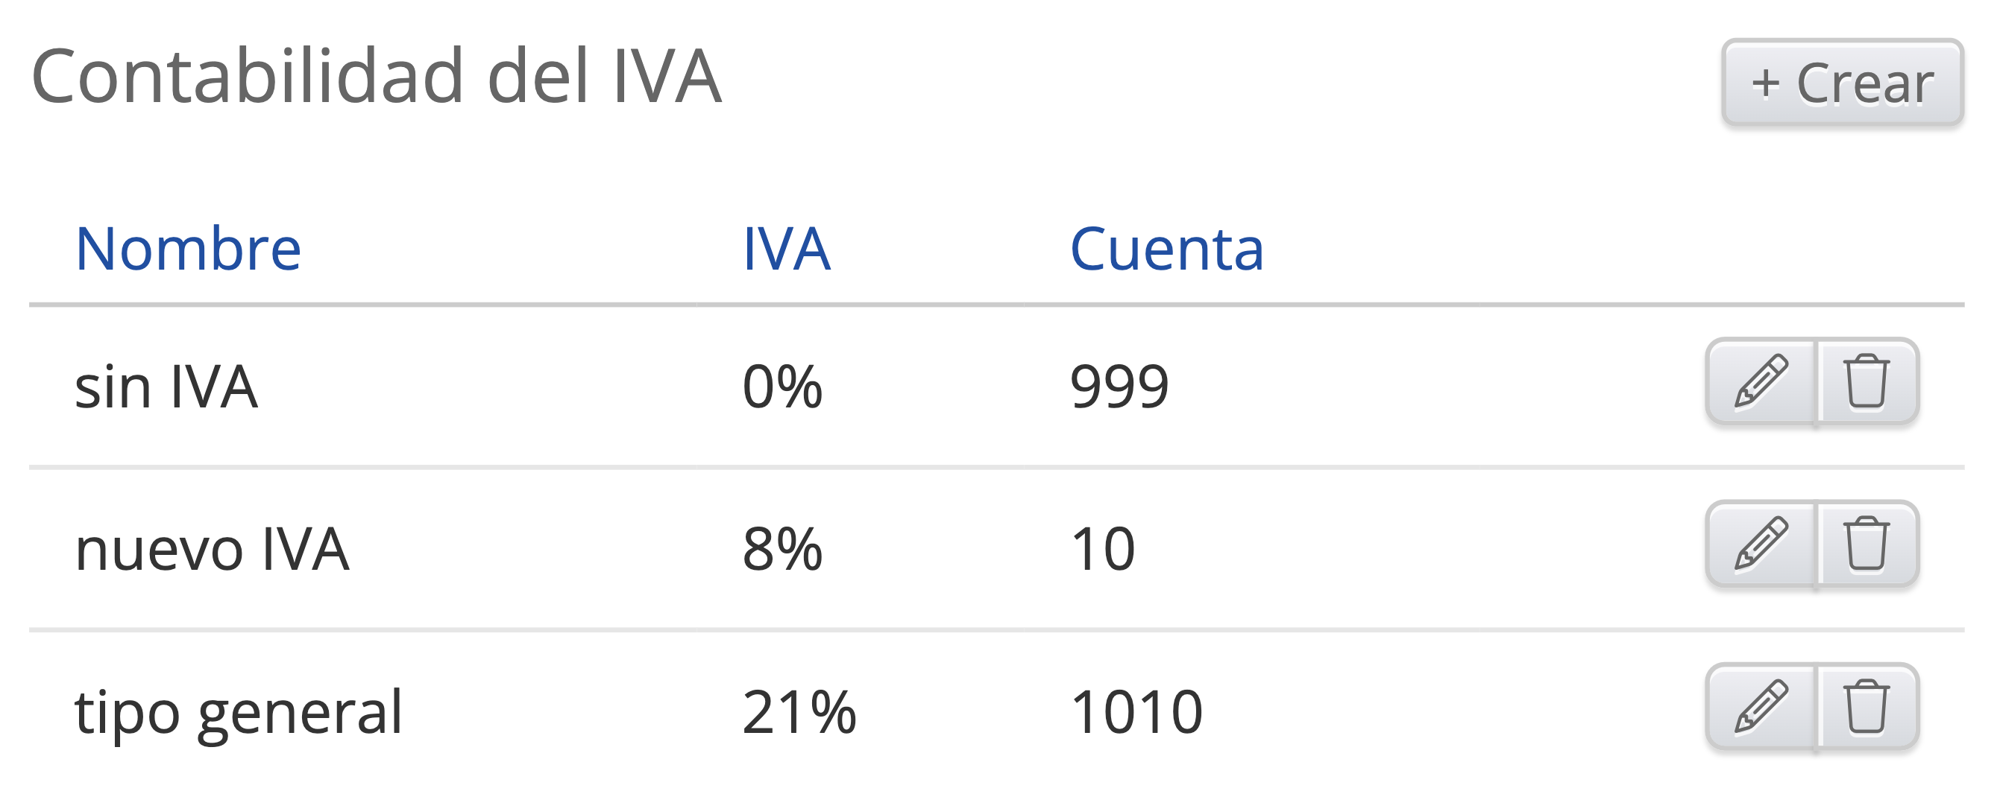Click the 0% IVA value
This screenshot has height=794, width=2000.
(782, 386)
